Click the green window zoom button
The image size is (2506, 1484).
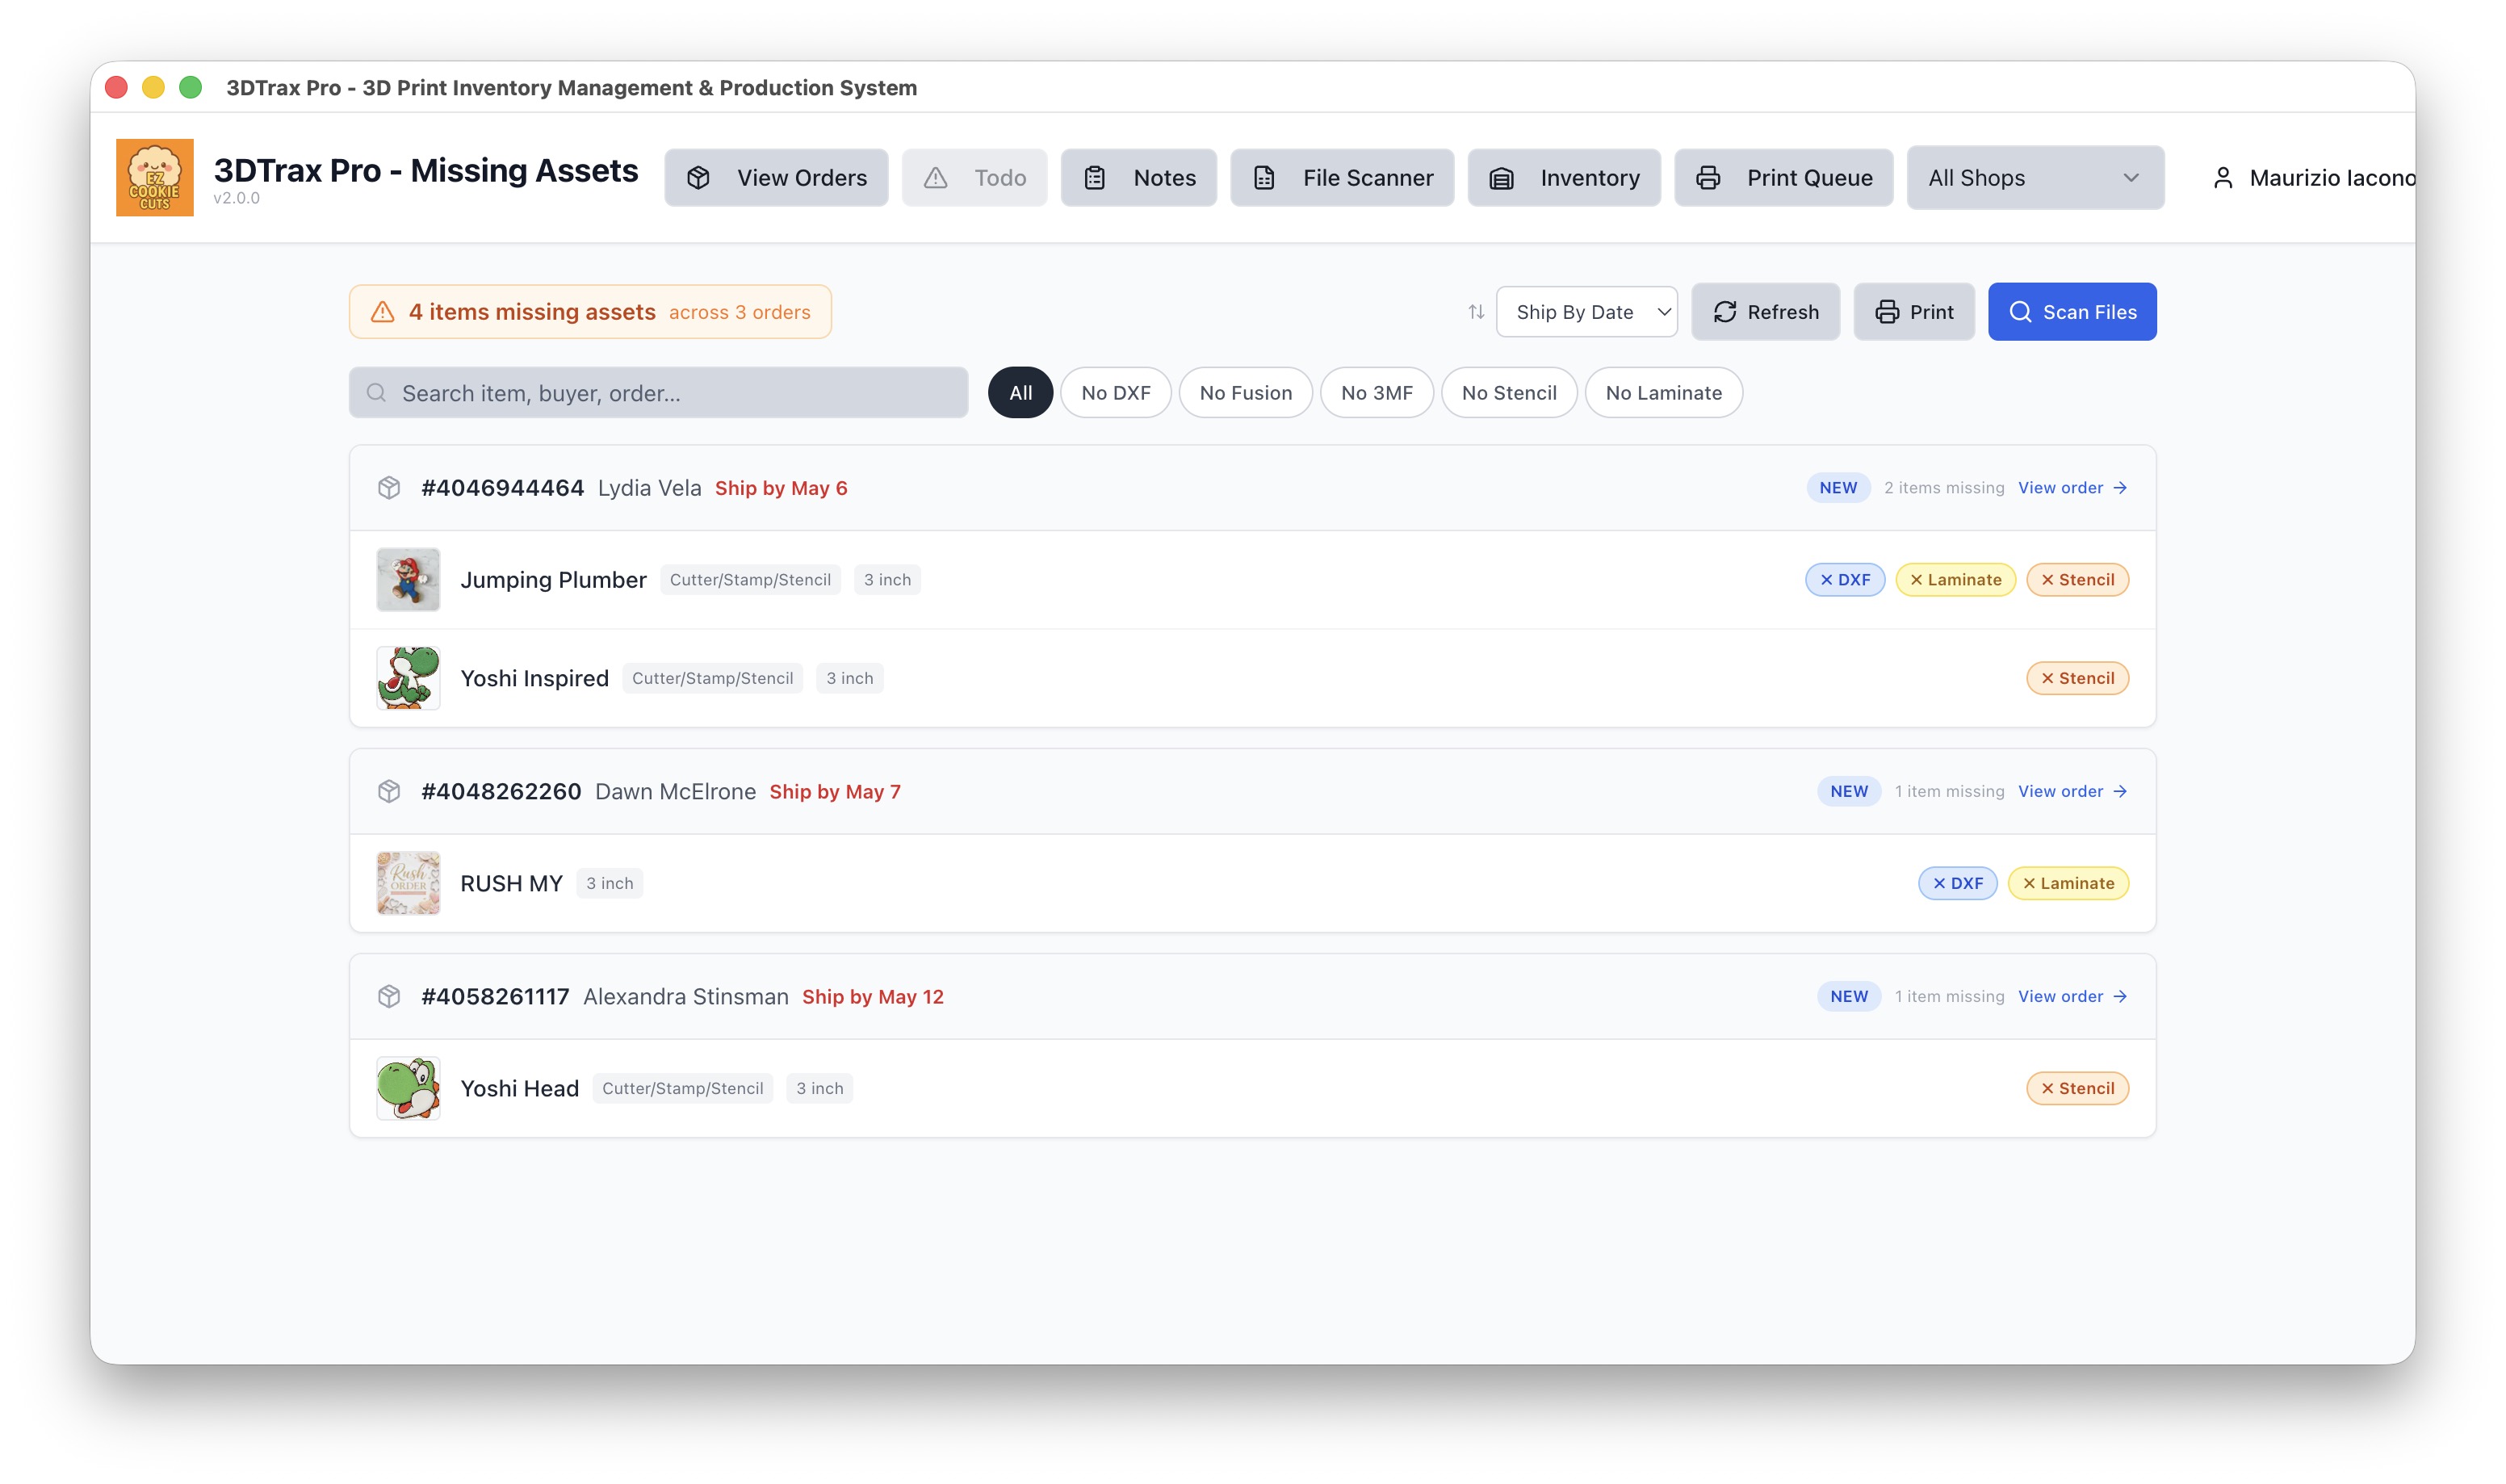190,87
